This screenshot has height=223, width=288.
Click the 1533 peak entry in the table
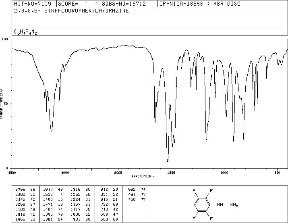pyautogui.click(x=53, y=194)
